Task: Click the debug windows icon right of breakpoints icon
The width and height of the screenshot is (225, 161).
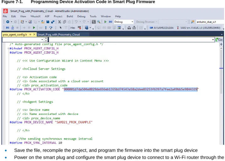Action: tap(87, 28)
